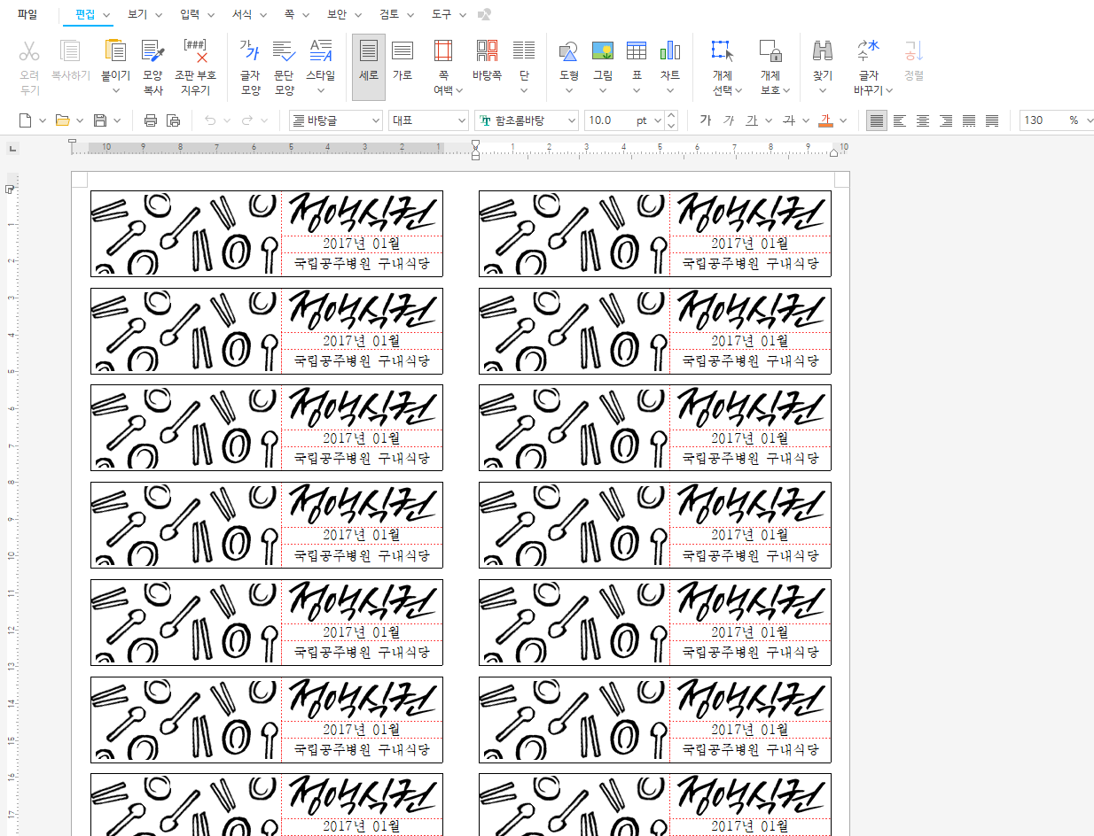Create new document with blank page icon

26,120
